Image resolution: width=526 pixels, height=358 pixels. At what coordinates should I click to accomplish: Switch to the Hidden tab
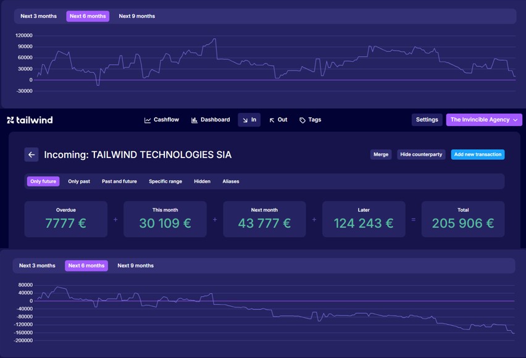pos(202,181)
